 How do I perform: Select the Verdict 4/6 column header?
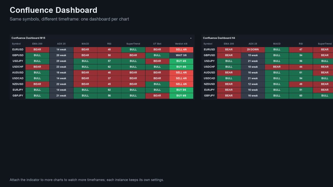pyautogui.click(x=181, y=44)
